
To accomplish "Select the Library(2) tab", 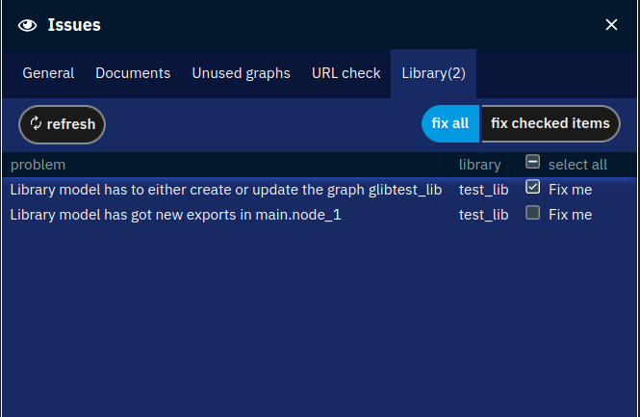I will 433,73.
